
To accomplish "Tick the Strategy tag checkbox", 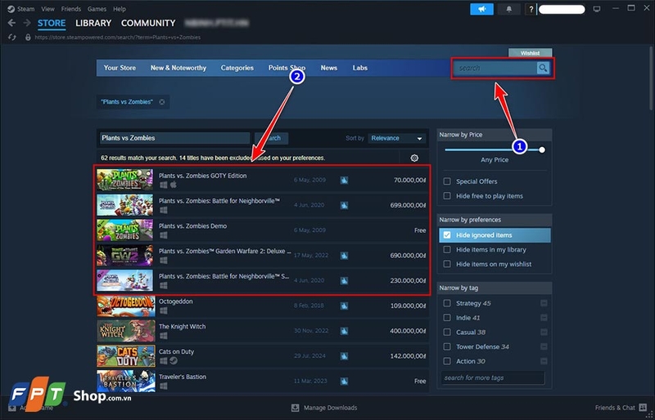I will click(x=447, y=303).
